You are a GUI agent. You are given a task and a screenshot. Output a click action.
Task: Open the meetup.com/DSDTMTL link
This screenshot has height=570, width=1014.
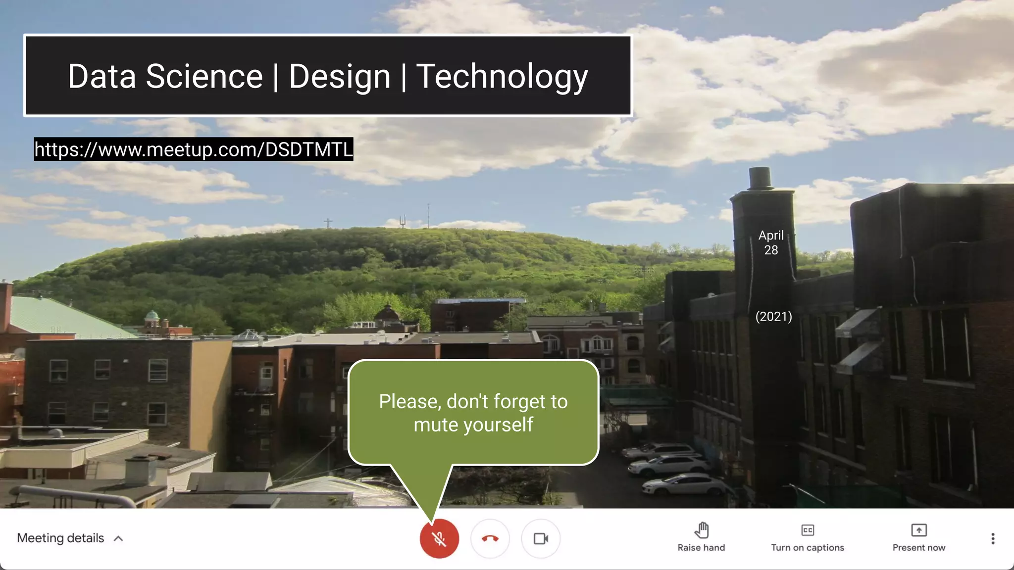(x=194, y=149)
